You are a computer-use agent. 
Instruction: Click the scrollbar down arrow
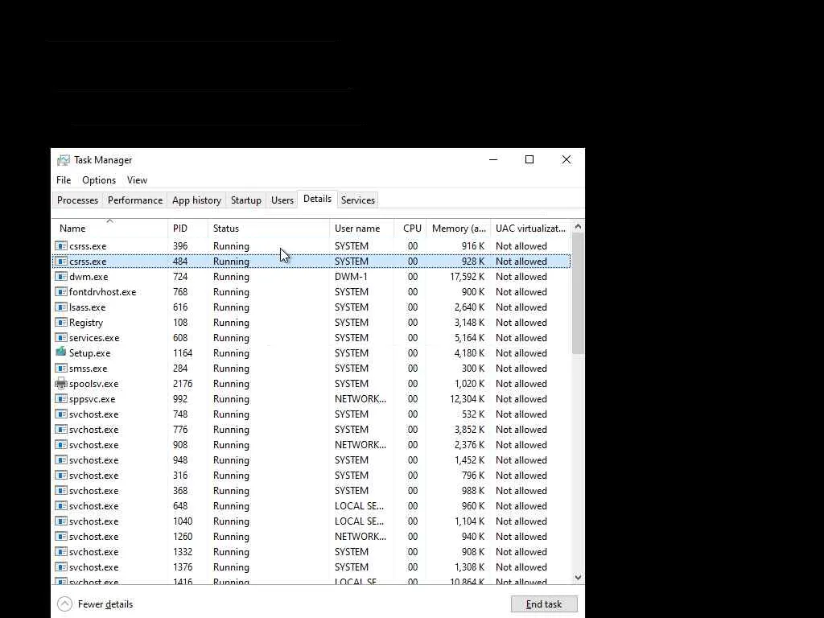(578, 578)
